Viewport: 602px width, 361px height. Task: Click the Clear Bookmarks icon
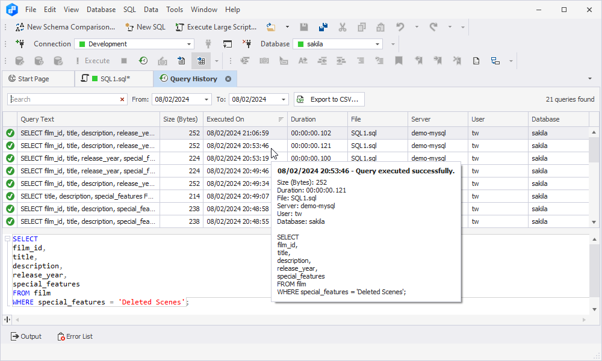pyautogui.click(x=457, y=61)
